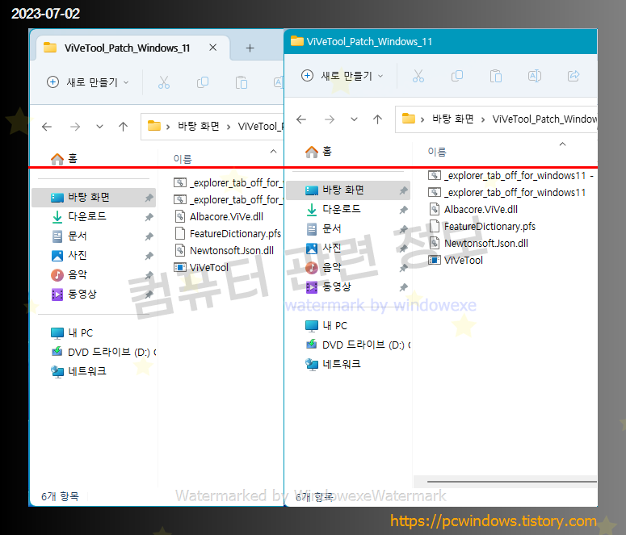The width and height of the screenshot is (626, 535).
Task: Select 사진 in right window sidebar
Action: tap(348, 249)
